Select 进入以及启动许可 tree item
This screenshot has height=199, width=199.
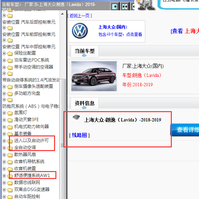click(x=32, y=140)
